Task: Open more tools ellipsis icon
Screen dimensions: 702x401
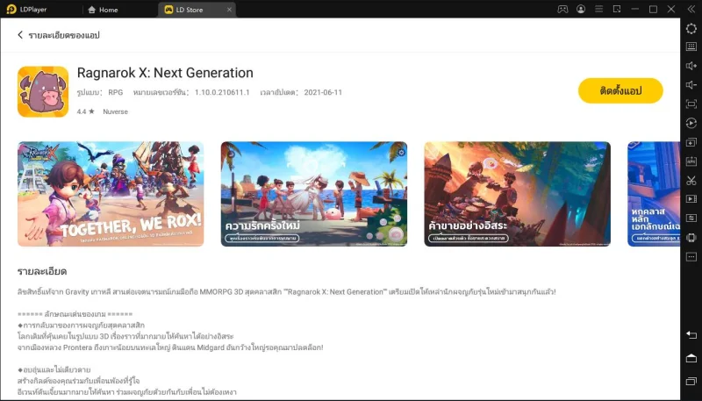Action: coord(691,257)
